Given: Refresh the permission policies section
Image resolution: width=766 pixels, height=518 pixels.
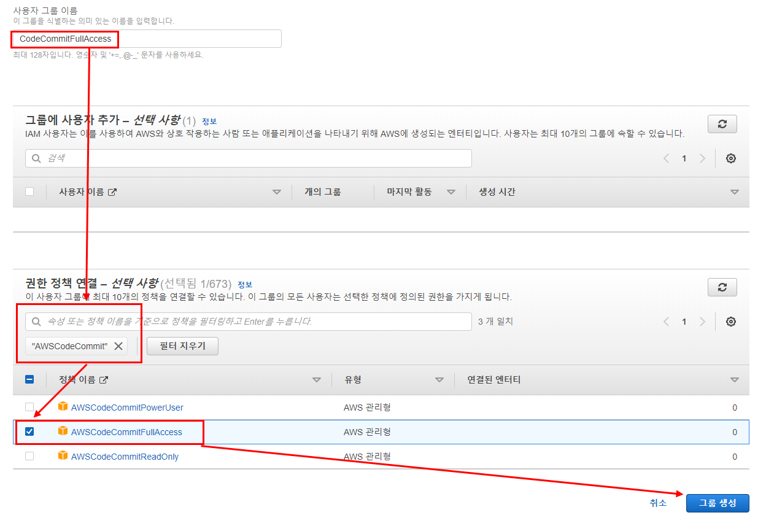Looking at the screenshot, I should [722, 287].
